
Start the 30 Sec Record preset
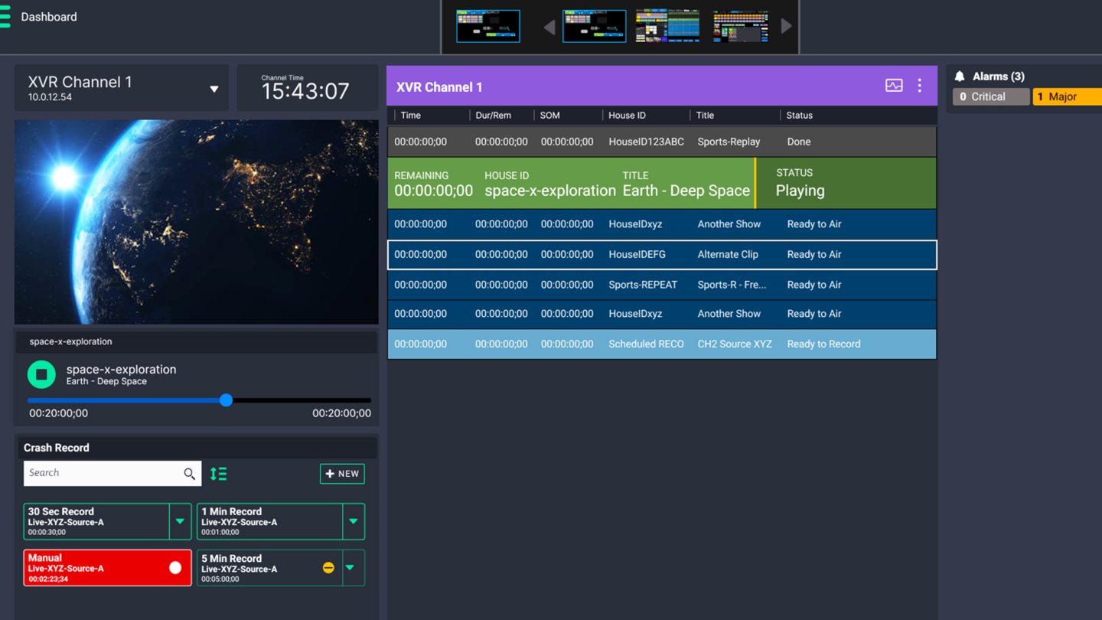pyautogui.click(x=96, y=521)
